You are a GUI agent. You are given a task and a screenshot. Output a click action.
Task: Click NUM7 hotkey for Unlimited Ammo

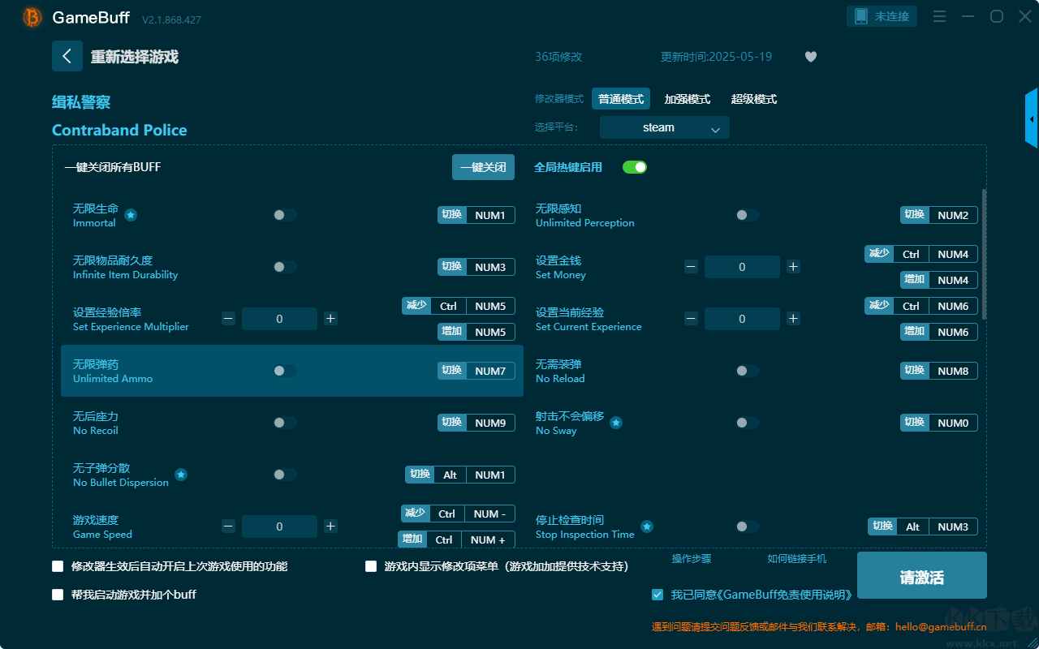(x=476, y=371)
